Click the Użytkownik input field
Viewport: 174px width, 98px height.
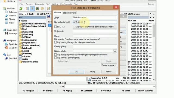pos(95,31)
